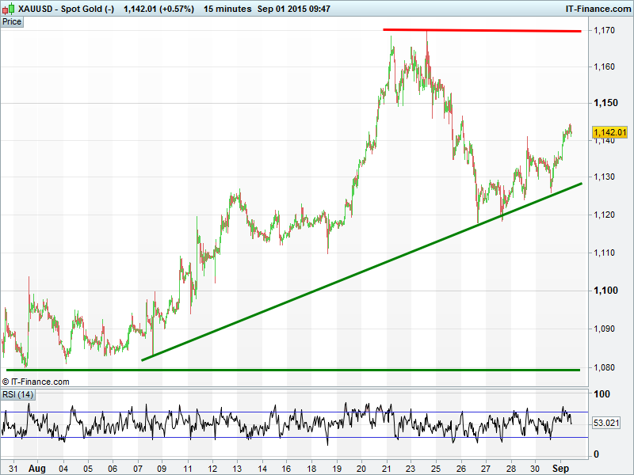Screen dimensions: 634x475
Task: Click the 1,100 level on the price scale
Action: pyautogui.click(x=605, y=291)
